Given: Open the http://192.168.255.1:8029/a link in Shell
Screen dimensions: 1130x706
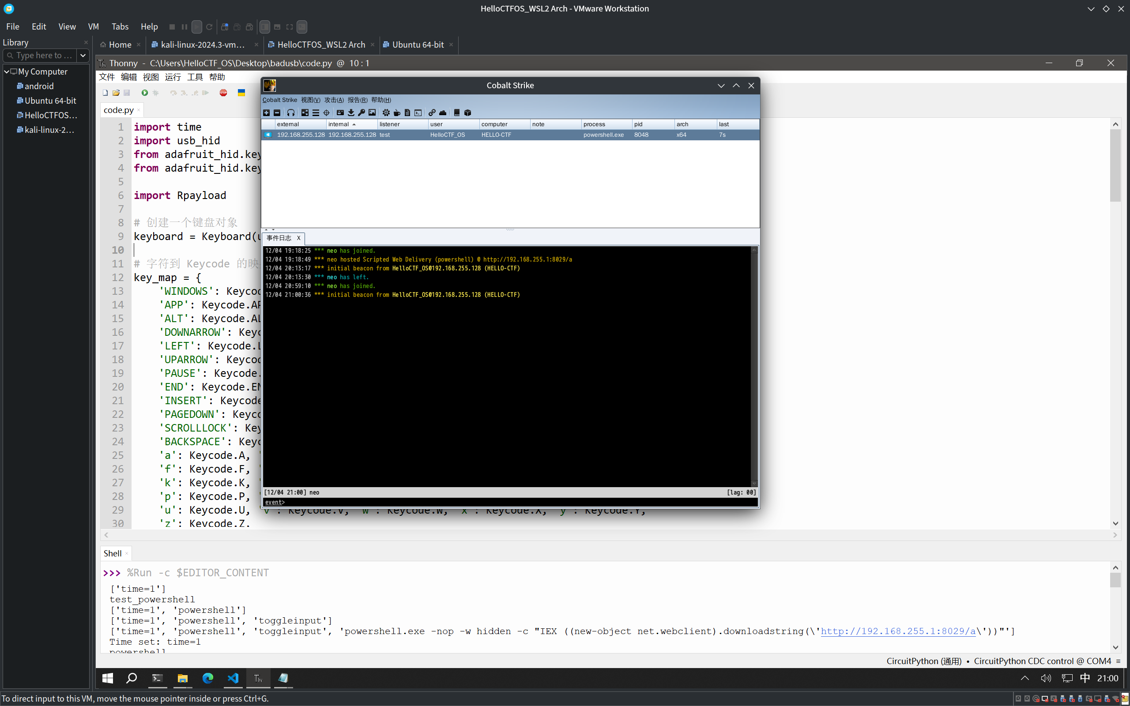Looking at the screenshot, I should [x=898, y=631].
